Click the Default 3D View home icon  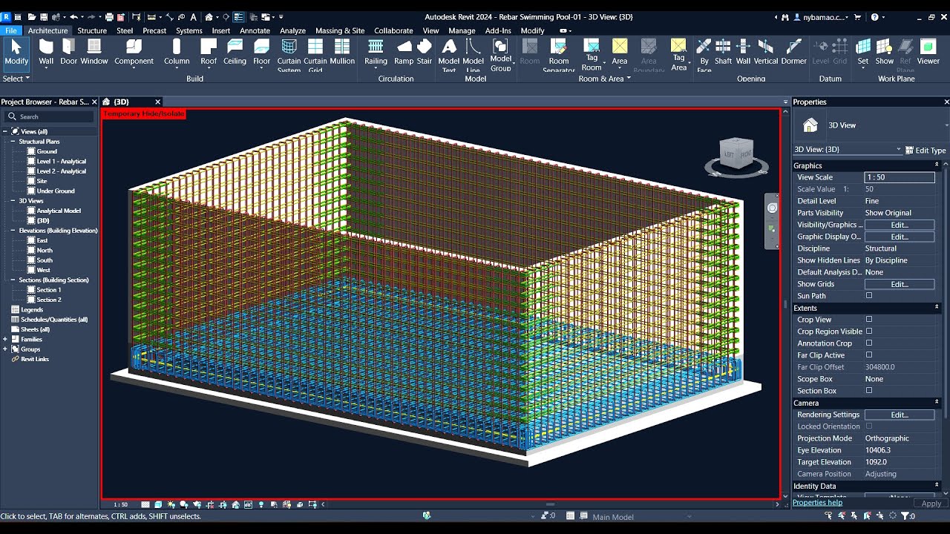point(210,16)
